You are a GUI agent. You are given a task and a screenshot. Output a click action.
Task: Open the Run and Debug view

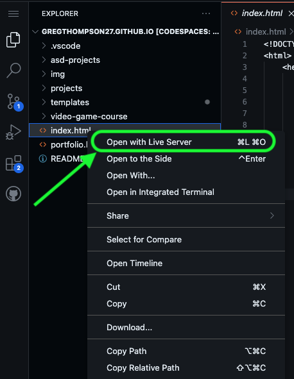click(x=13, y=132)
